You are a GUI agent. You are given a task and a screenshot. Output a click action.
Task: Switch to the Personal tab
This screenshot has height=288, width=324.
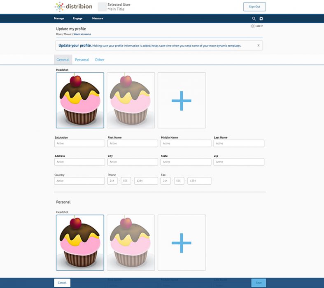pos(82,60)
